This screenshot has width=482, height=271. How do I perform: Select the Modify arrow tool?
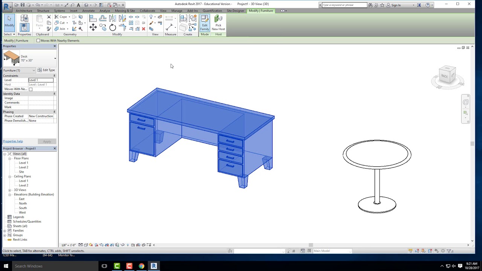pos(9,22)
